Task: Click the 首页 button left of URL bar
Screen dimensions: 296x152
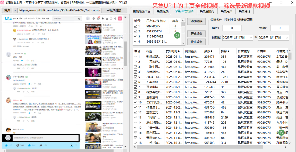Action: (7, 11)
